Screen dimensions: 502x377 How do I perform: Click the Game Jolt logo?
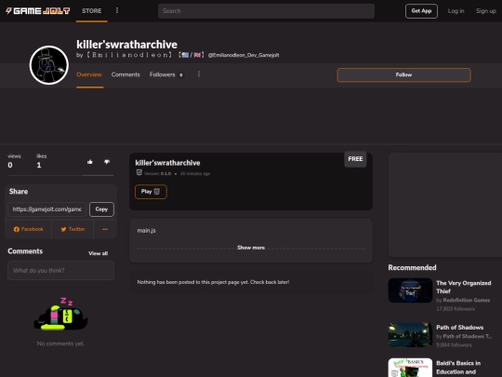38,11
